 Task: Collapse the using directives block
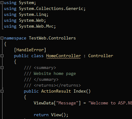click(2, 3)
